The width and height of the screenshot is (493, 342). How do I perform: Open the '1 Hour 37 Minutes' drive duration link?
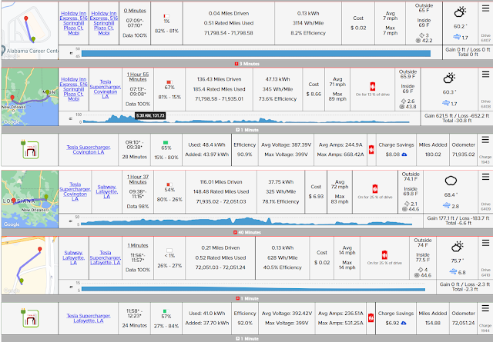(x=138, y=180)
